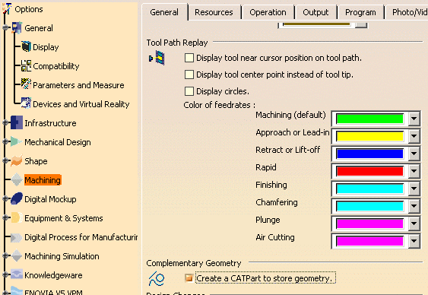Click the blue Retract color swatch
This screenshot has height=295, width=428.
pos(370,154)
